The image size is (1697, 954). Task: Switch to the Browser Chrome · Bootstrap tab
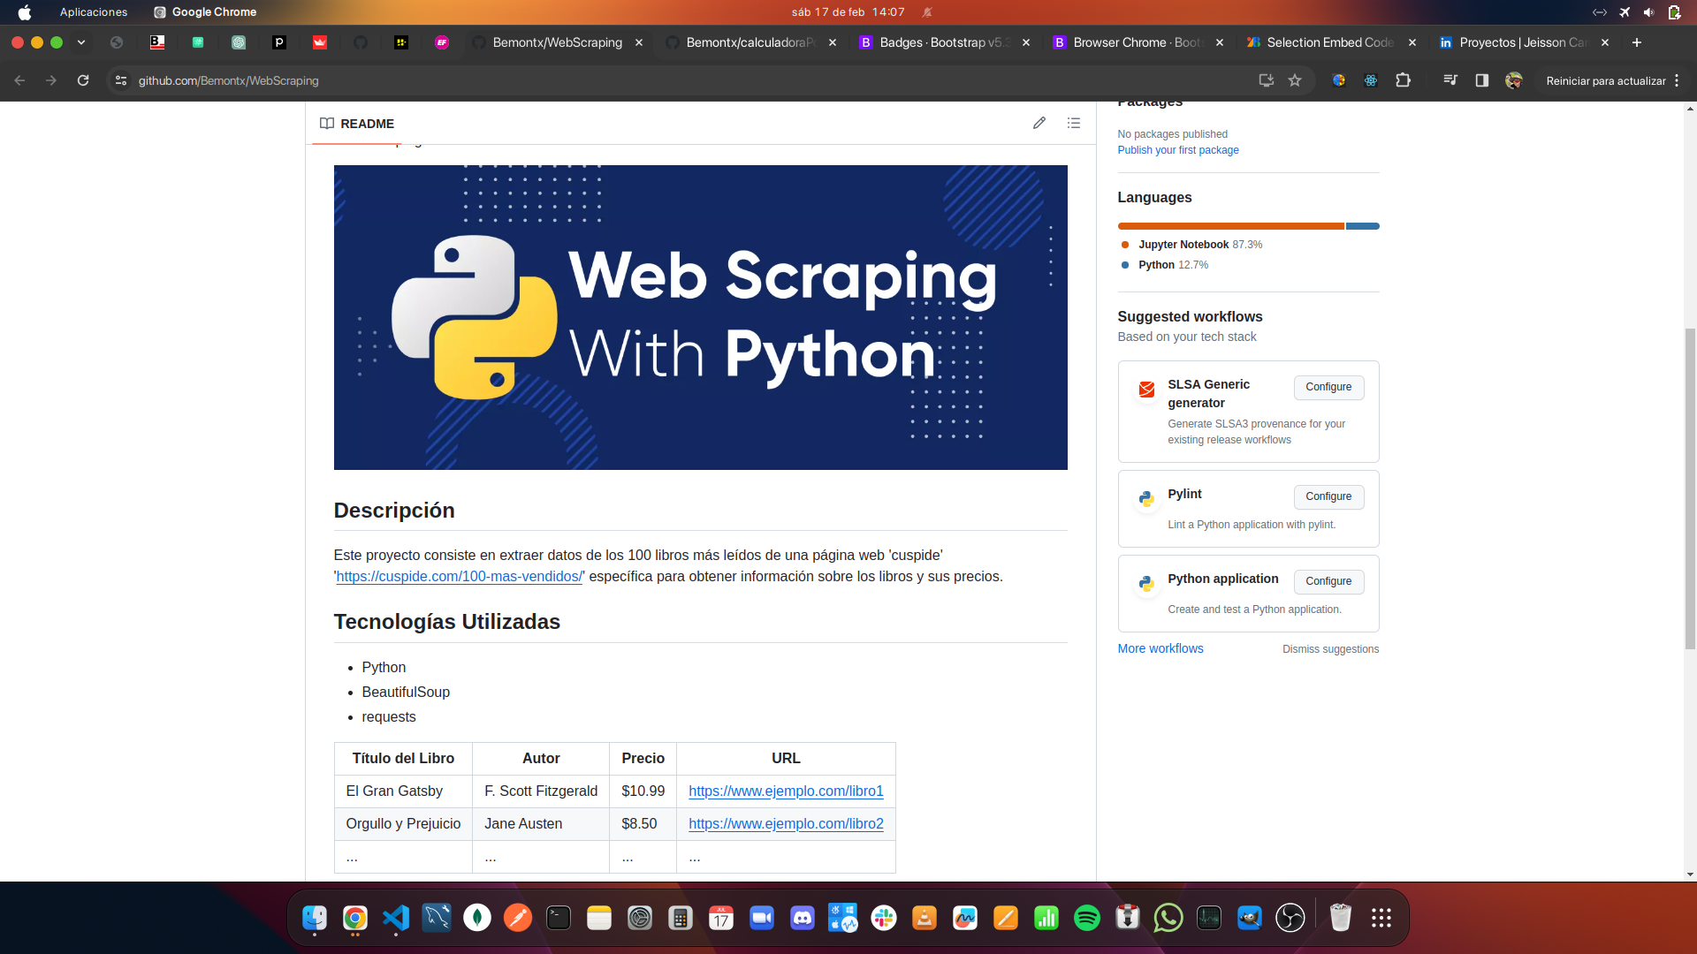1137,42
